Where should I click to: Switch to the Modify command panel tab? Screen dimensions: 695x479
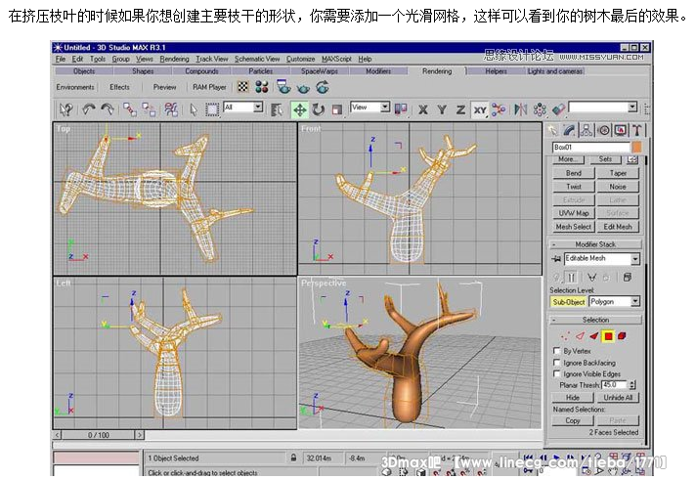click(x=569, y=130)
